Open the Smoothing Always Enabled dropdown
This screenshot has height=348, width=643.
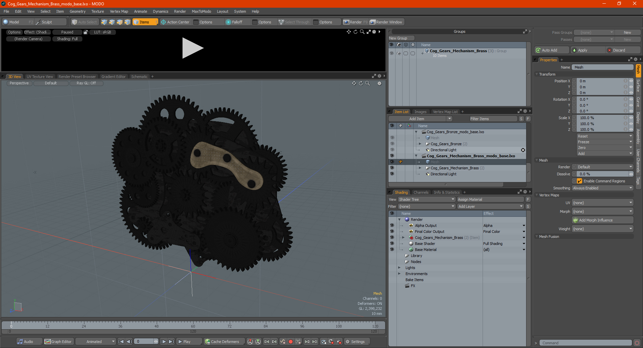click(x=602, y=188)
